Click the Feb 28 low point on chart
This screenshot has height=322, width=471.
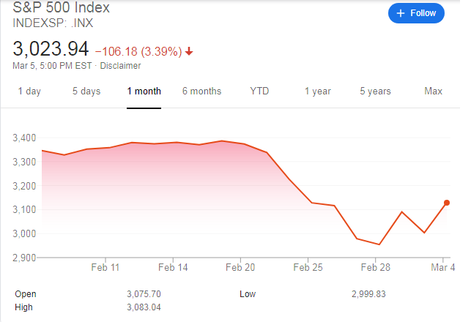[x=379, y=244]
